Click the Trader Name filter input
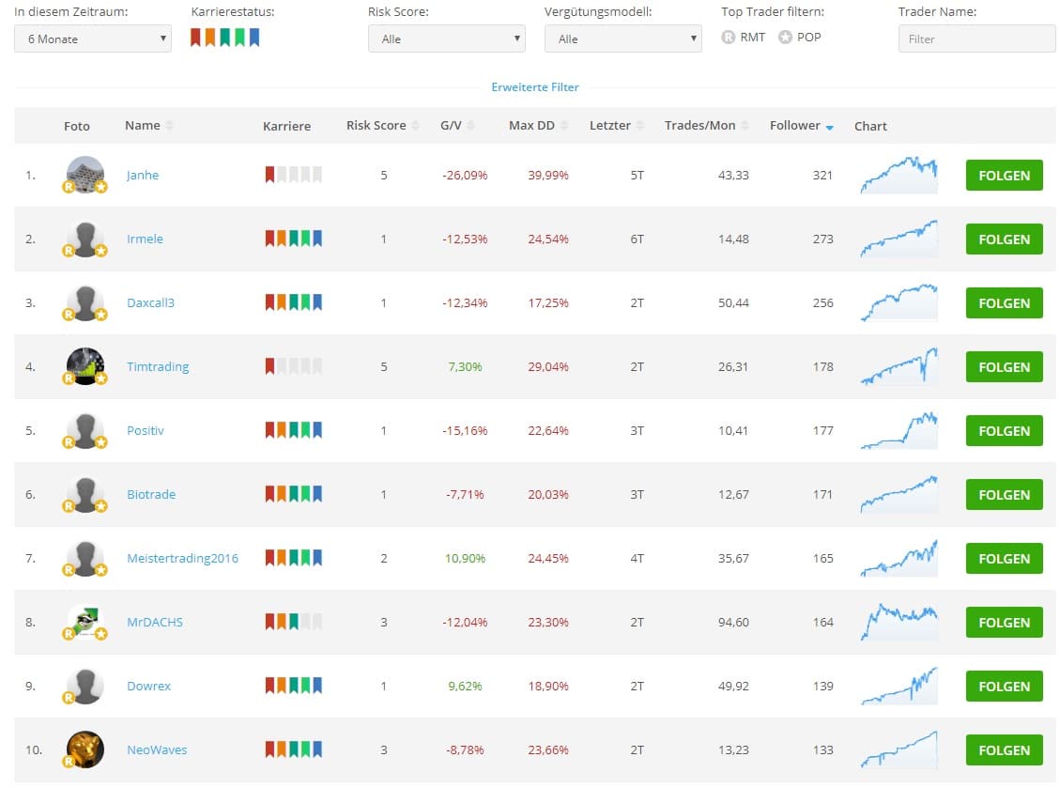 click(976, 39)
